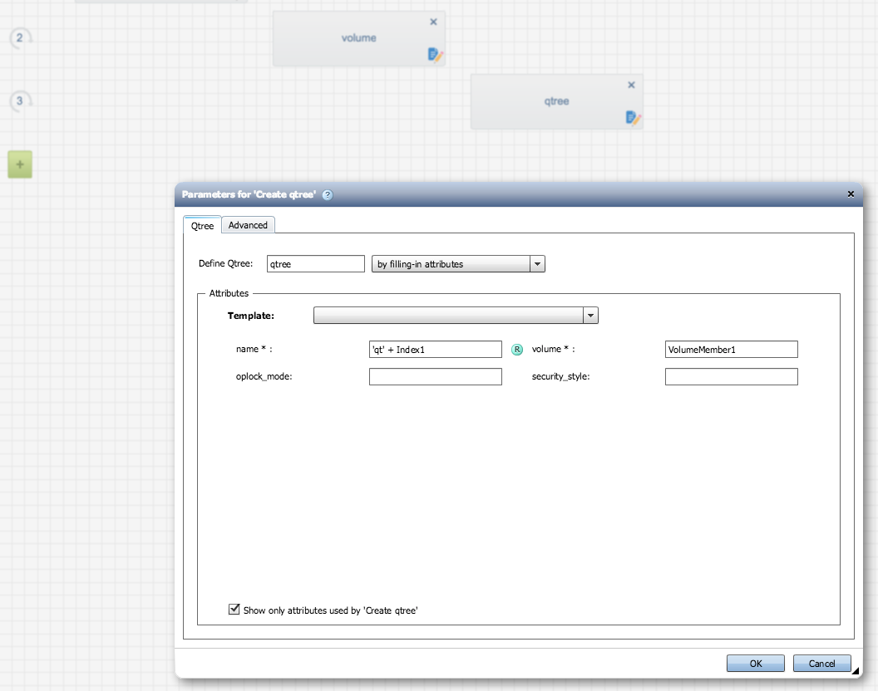Remove the volume command box with its x icon
This screenshot has width=878, height=691.
[433, 22]
